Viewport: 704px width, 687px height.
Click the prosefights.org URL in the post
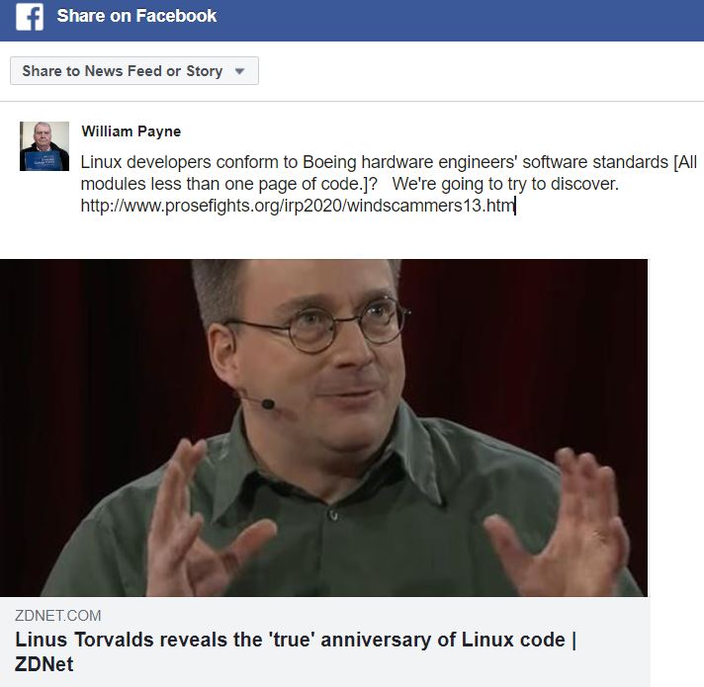298,206
